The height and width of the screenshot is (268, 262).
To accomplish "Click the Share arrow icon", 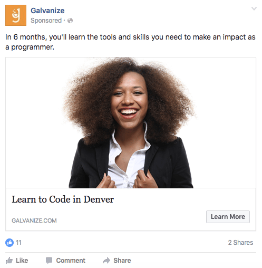I will [x=106, y=261].
